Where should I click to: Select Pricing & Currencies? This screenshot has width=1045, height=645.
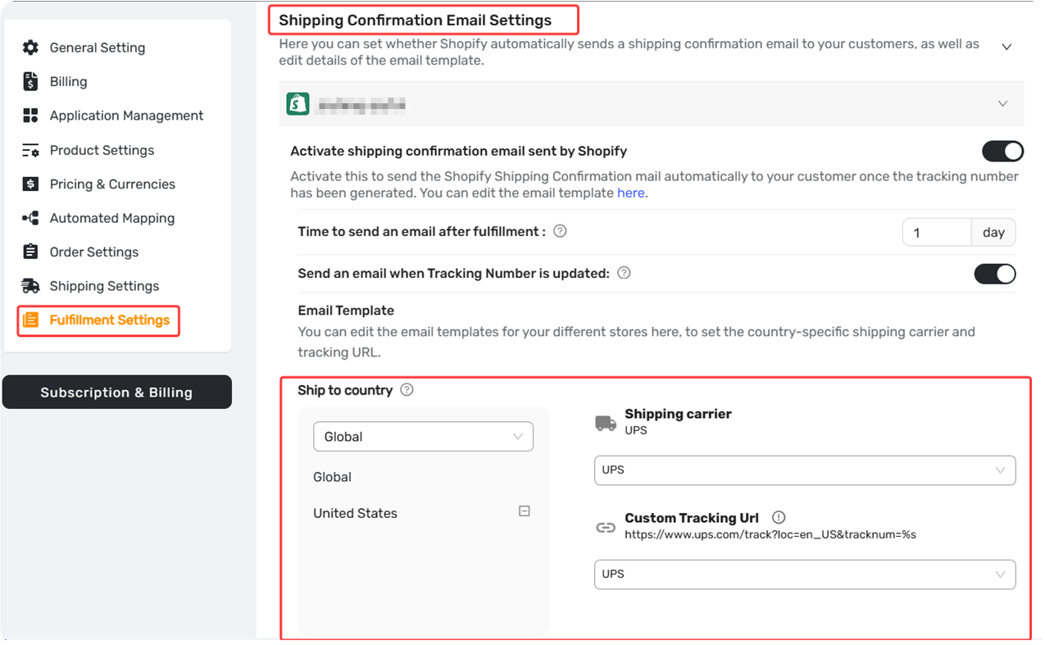[x=112, y=184]
